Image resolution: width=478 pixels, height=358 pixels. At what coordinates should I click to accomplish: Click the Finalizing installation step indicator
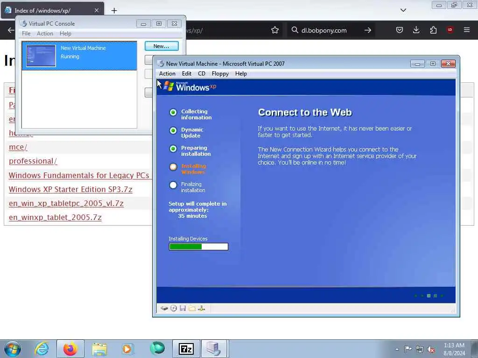click(x=173, y=185)
